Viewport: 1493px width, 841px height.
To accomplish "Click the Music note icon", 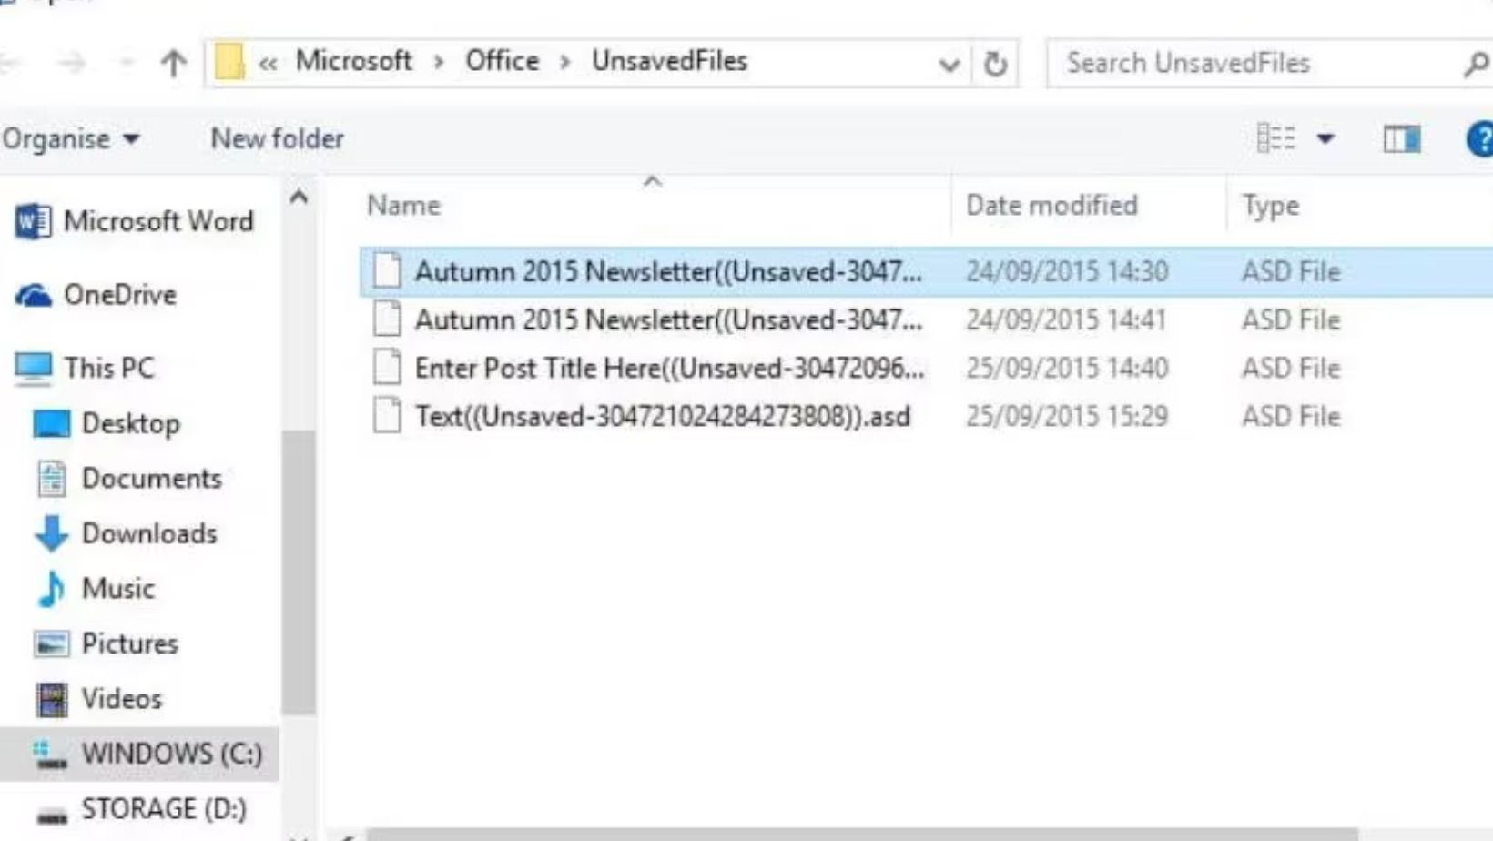I will pos(51,589).
